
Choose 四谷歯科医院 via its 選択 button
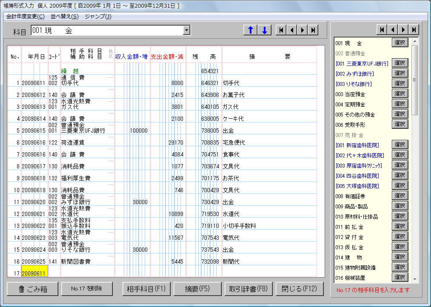click(x=400, y=175)
